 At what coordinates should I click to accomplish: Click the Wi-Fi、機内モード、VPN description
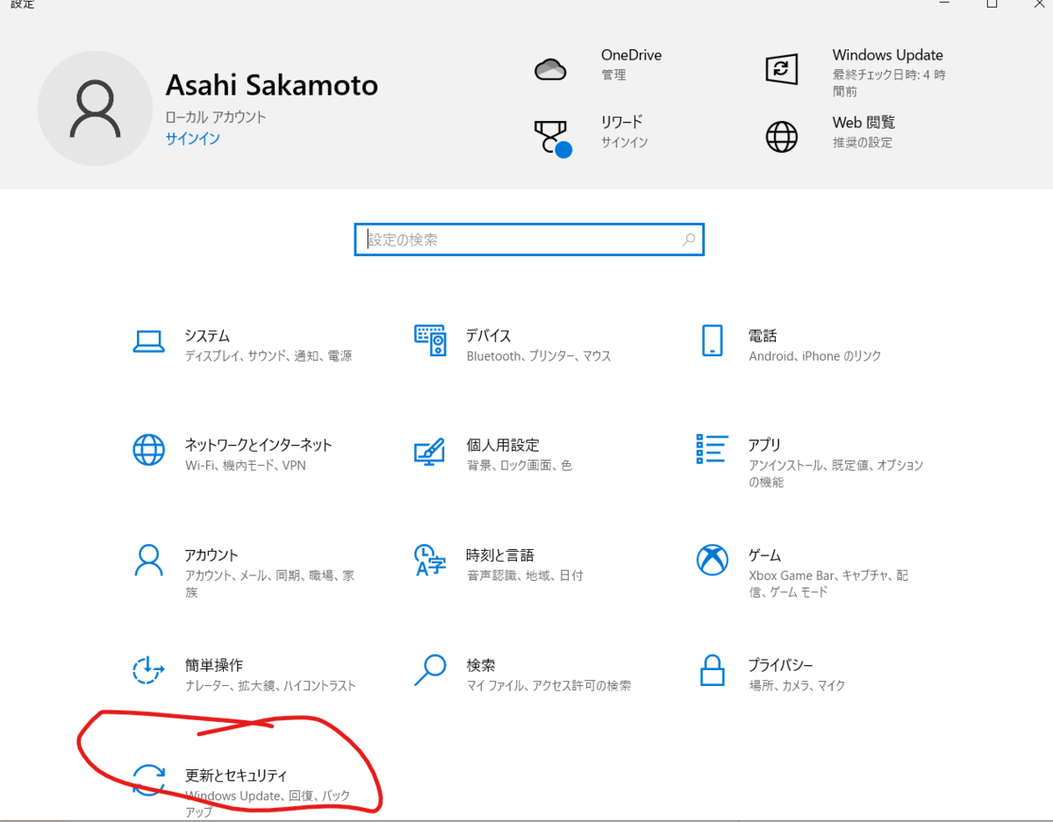(246, 465)
